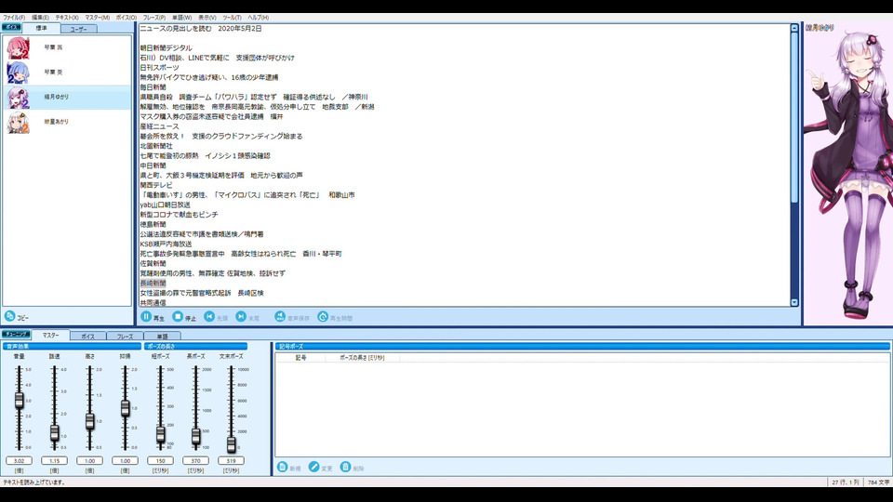Open the ファイル(F) menu
The height and width of the screenshot is (502, 893).
point(14,18)
